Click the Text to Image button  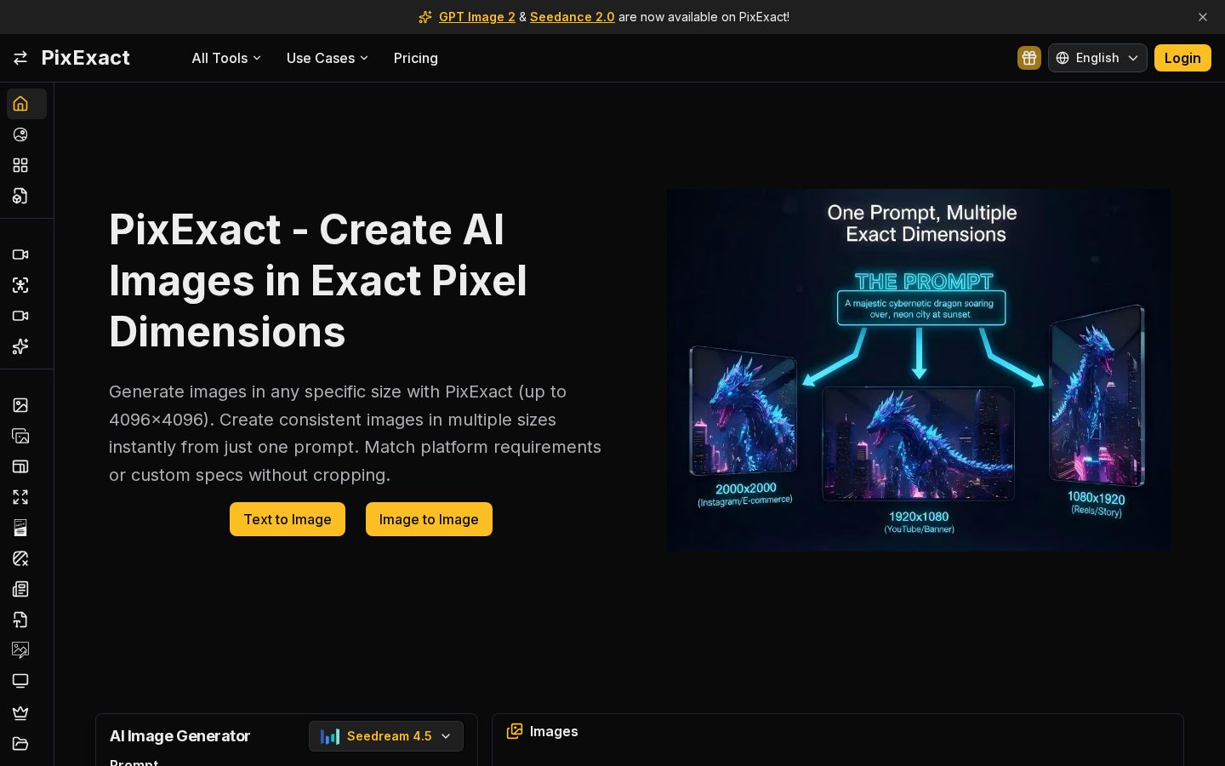tap(288, 519)
